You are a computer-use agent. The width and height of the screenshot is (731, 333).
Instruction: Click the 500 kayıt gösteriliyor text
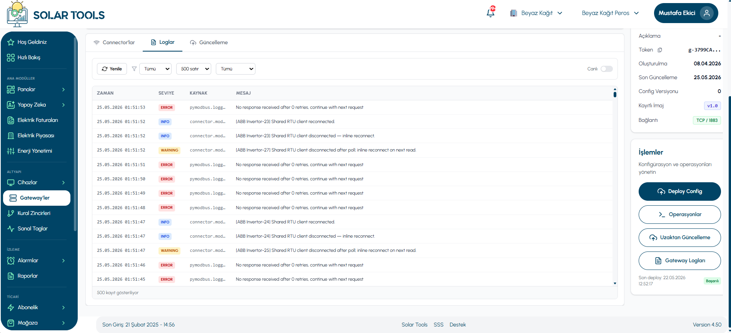(118, 293)
